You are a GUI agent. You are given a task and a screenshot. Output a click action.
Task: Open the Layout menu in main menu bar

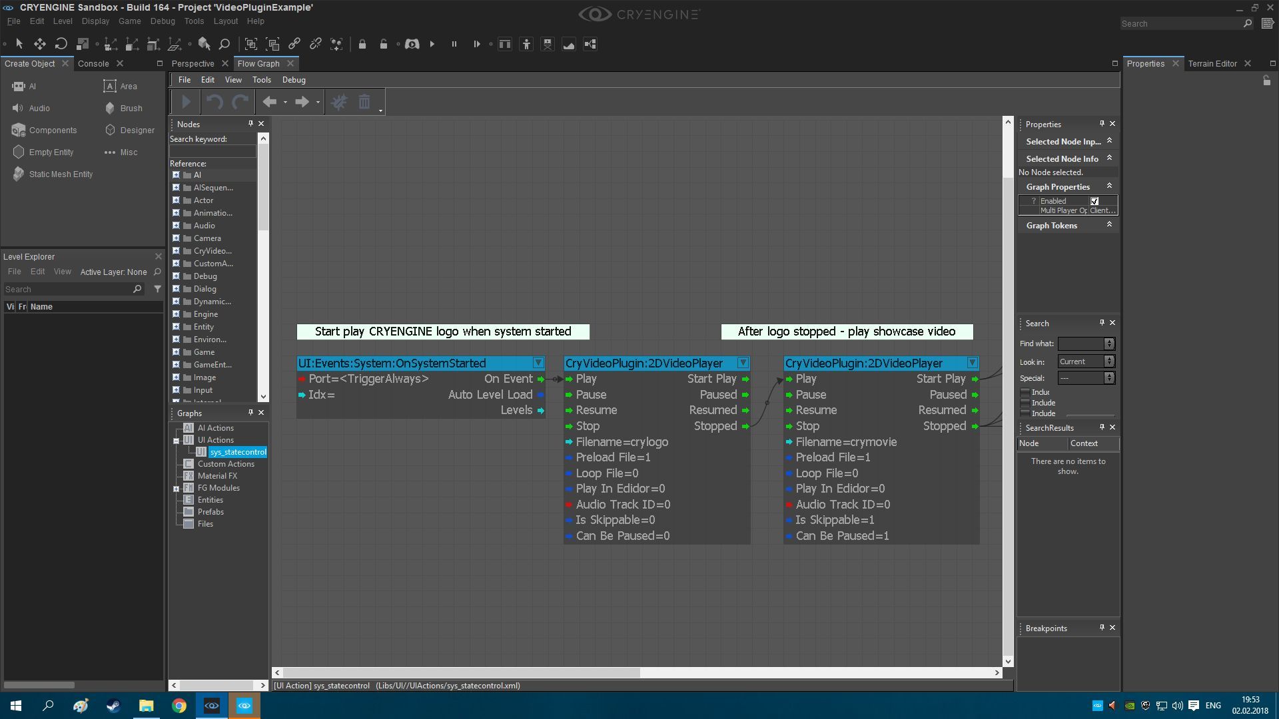pos(226,21)
